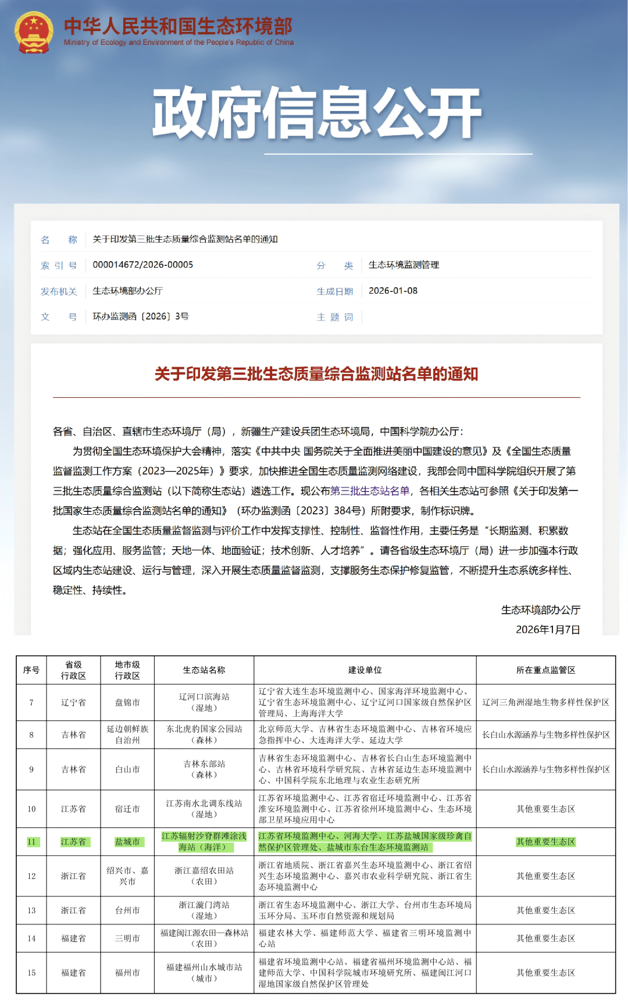Click the national emblem logo

(33, 33)
